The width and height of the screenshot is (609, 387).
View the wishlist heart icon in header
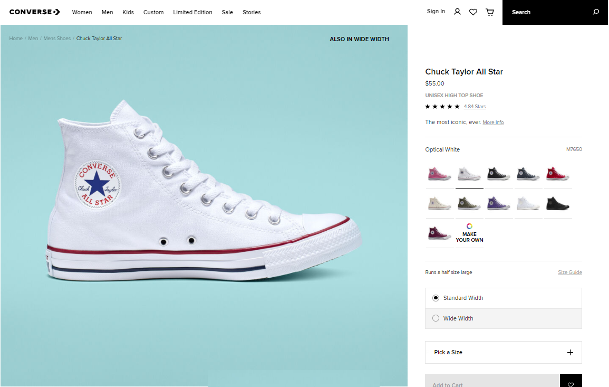tap(473, 12)
